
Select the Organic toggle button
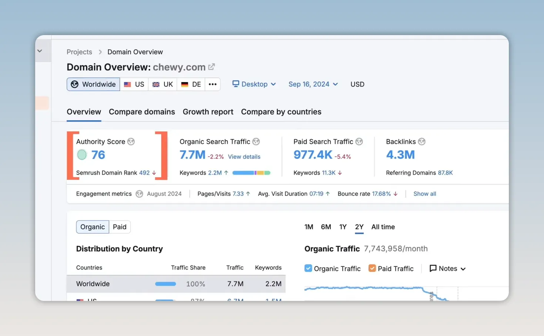(93, 227)
